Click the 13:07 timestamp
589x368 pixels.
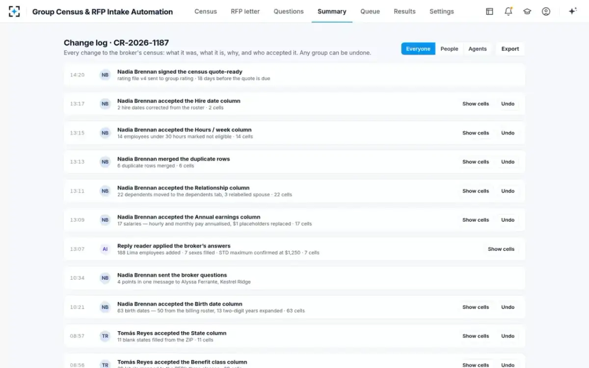click(77, 249)
